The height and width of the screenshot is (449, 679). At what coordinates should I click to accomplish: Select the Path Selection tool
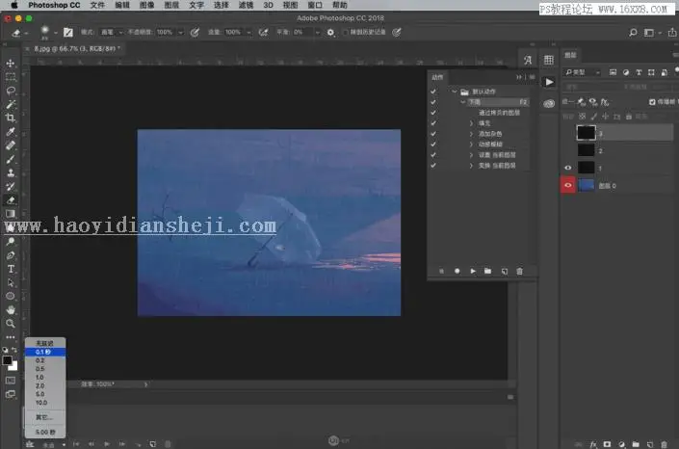coord(11,282)
